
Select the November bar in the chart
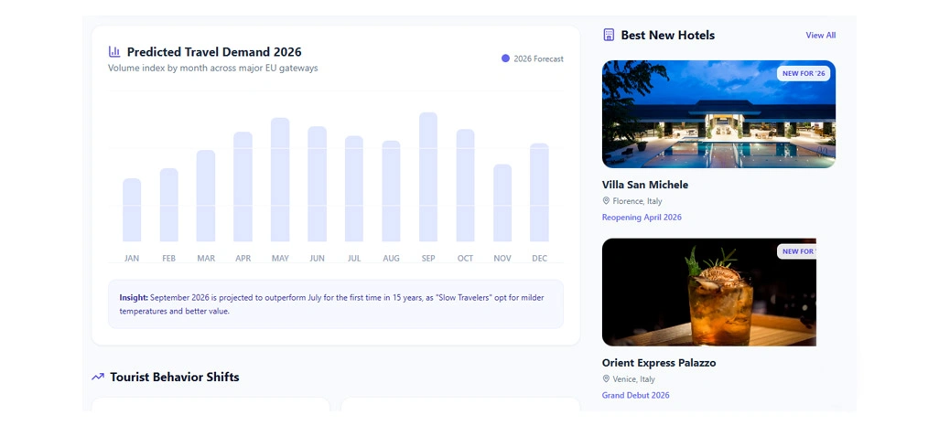pyautogui.click(x=502, y=203)
